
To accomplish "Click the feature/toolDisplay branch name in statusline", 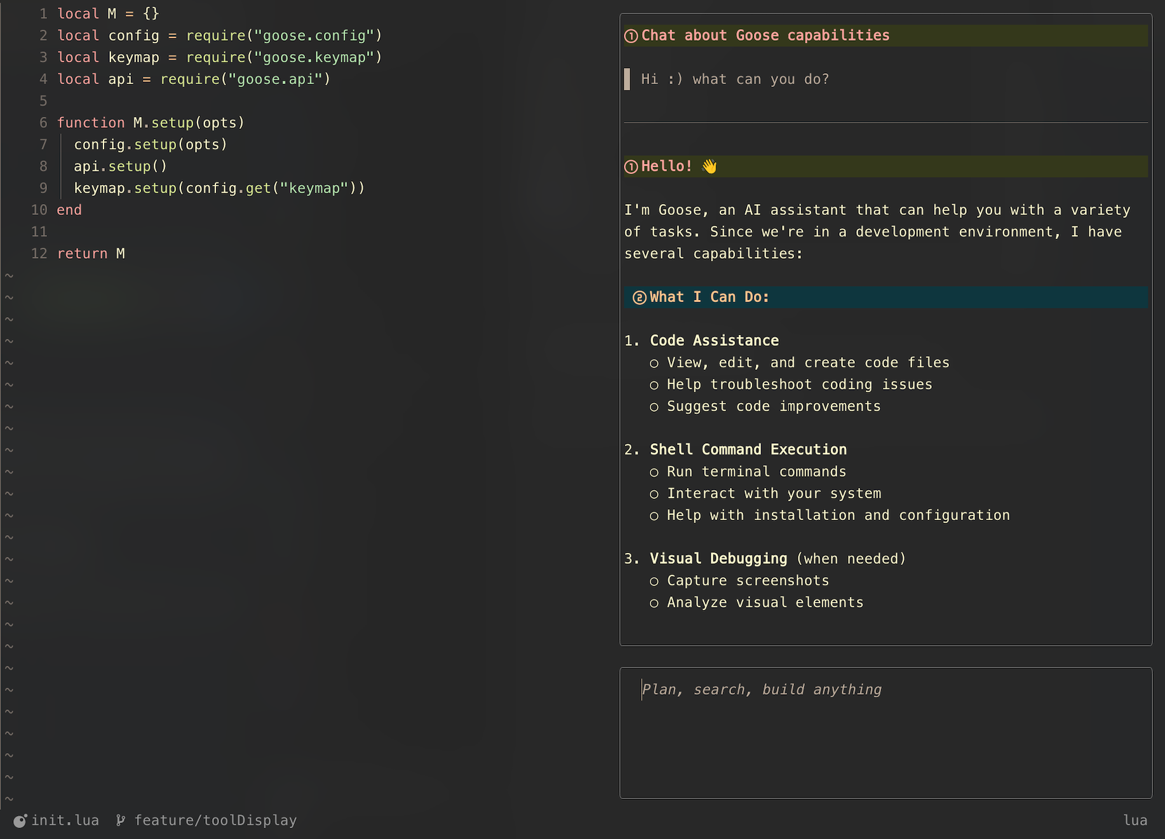I will click(215, 821).
